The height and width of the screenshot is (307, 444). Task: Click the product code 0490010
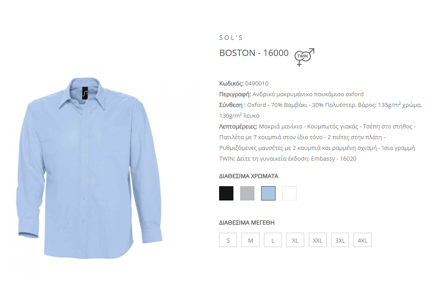pyautogui.click(x=257, y=84)
